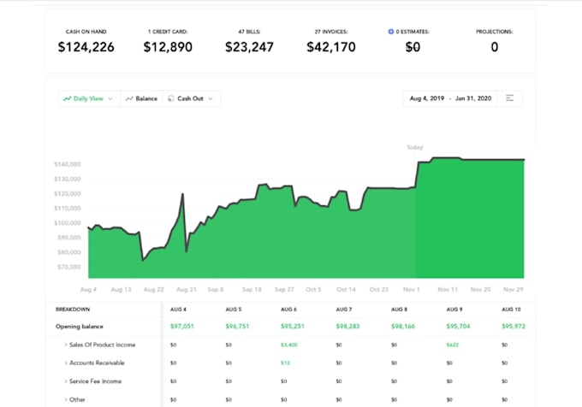Click the Cash Out circular icon
This screenshot has width=582, height=407.
[170, 98]
